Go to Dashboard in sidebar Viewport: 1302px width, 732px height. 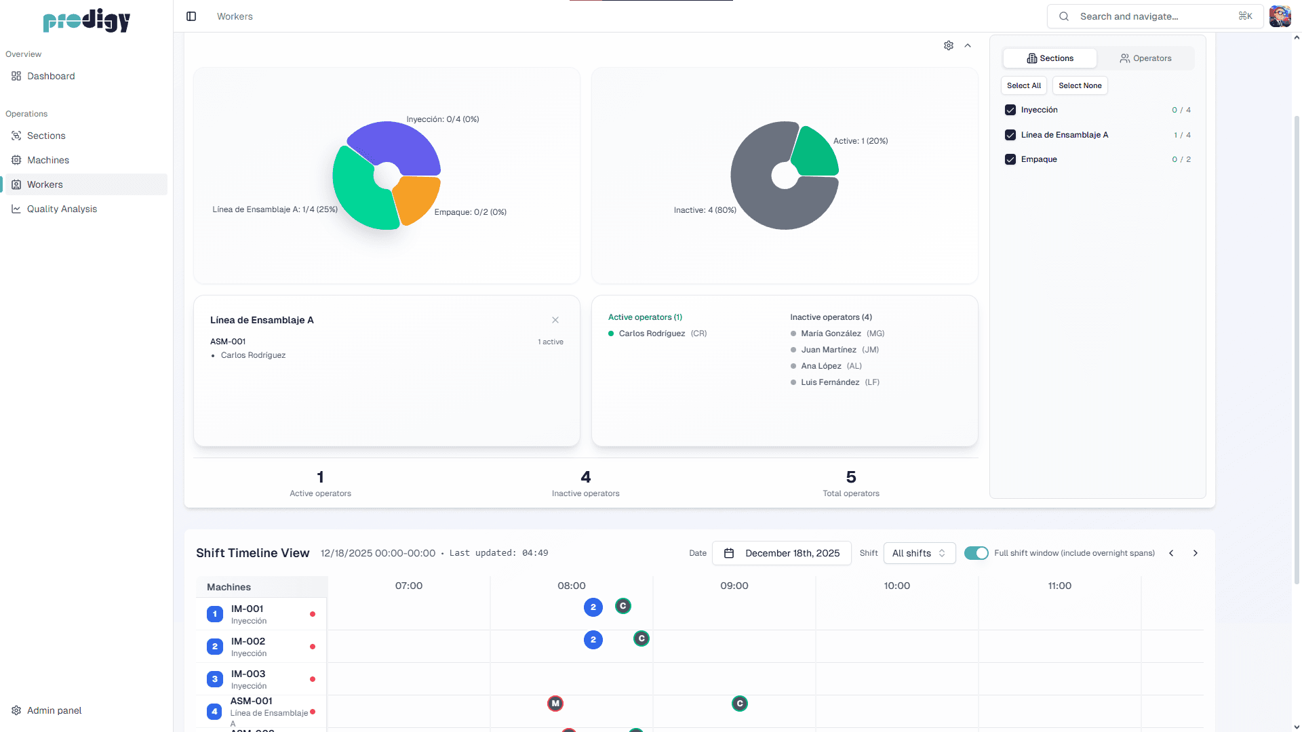[x=51, y=76]
